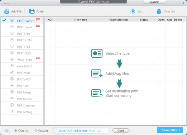Click the PDF GetImg icon
This screenshot has height=135, width=187.
coord(12,111)
